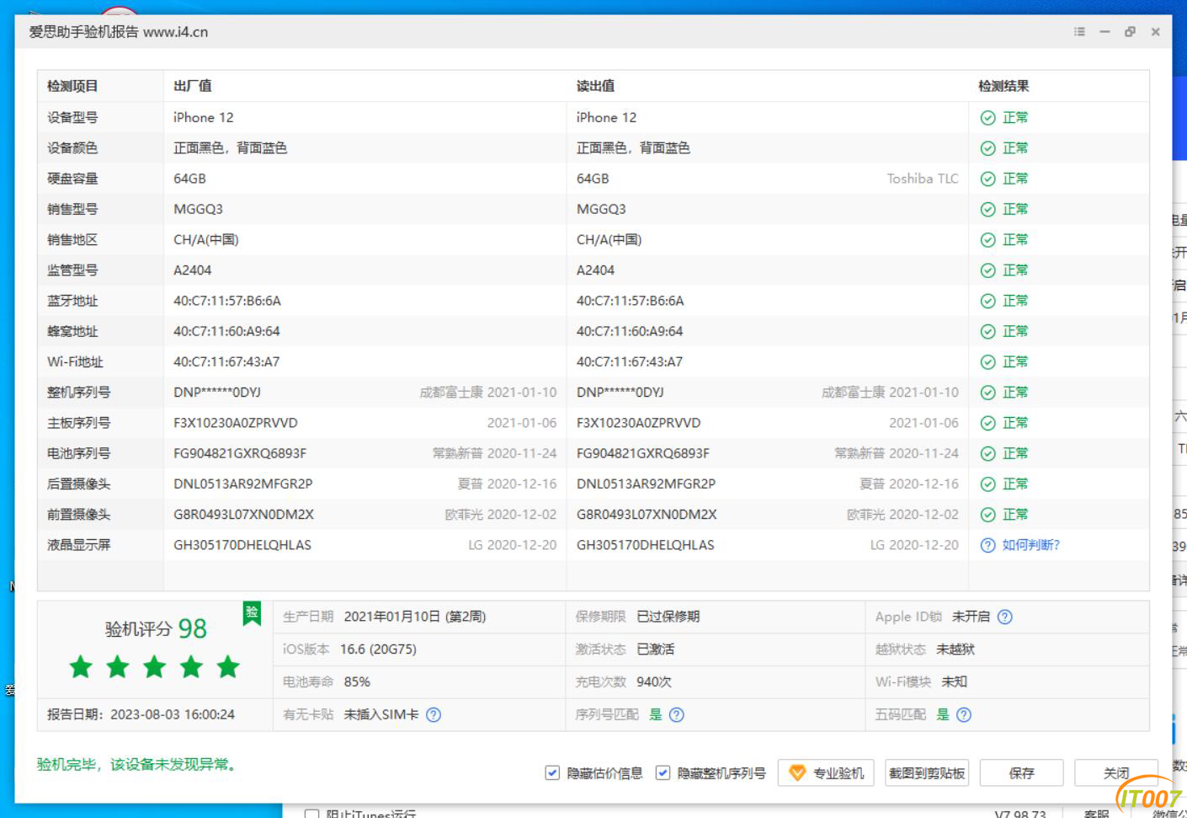1187x818 pixels.
Task: Click check icon in 硬盘容量 row result
Action: click(x=988, y=179)
